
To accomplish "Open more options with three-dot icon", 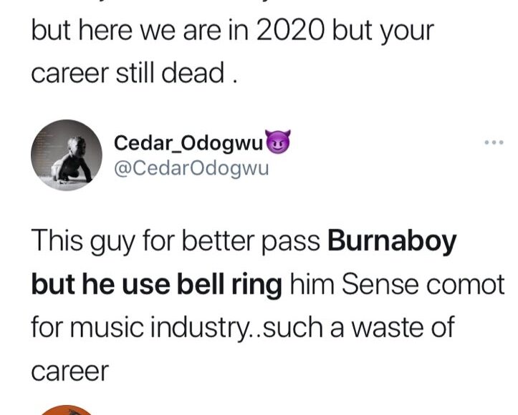I will click(x=494, y=142).
